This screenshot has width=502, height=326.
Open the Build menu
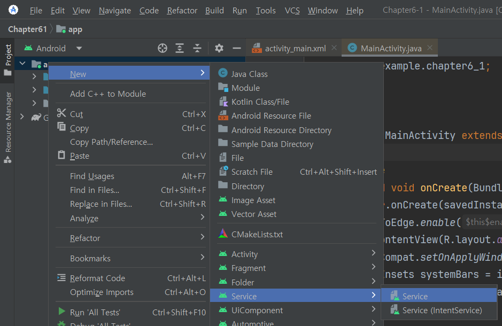point(214,11)
